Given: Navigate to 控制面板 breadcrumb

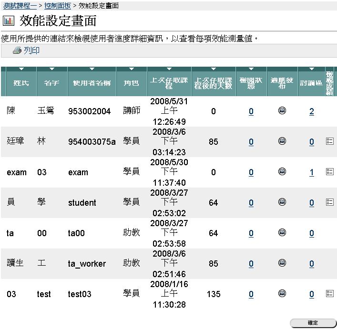Looking at the screenshot, I should point(57,6).
